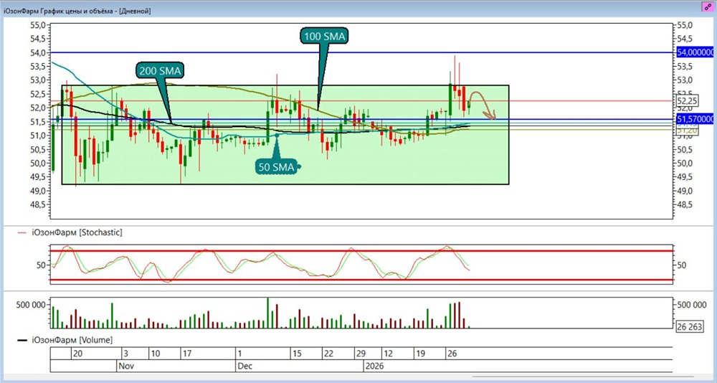The image size is (717, 383).
Task: Click the date 29 on time axis
Action: click(x=361, y=354)
